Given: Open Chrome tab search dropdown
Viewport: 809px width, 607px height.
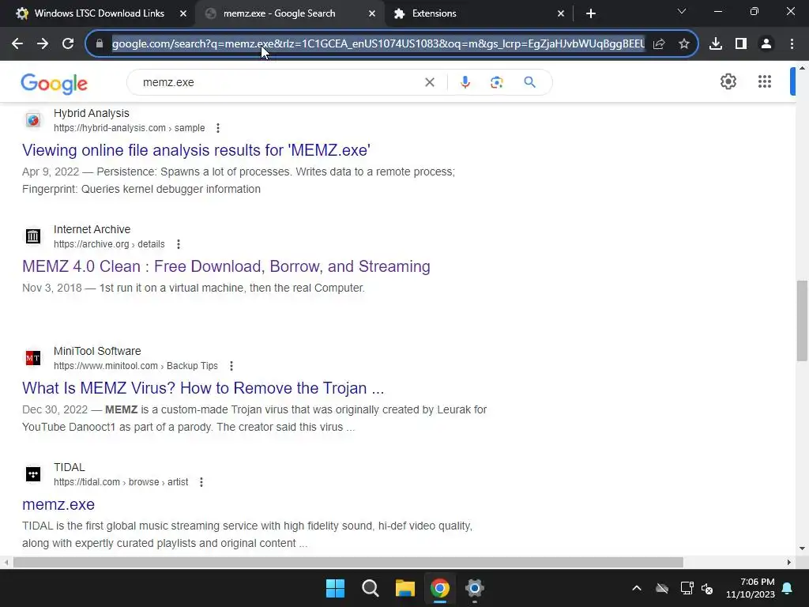Looking at the screenshot, I should pos(682,11).
